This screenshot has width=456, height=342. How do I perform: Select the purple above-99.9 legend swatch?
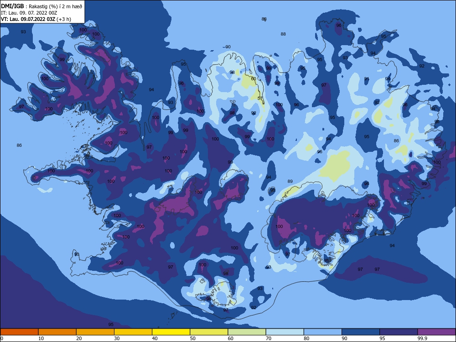coord(436,332)
